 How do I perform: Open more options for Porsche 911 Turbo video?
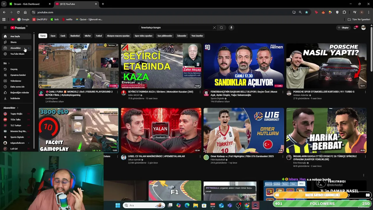point(365,92)
